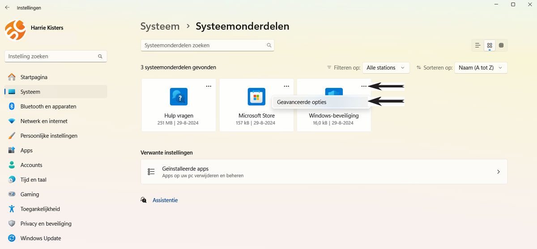The height and width of the screenshot is (249, 537).
Task: Open Tijd en taal settings
Action: point(55,180)
